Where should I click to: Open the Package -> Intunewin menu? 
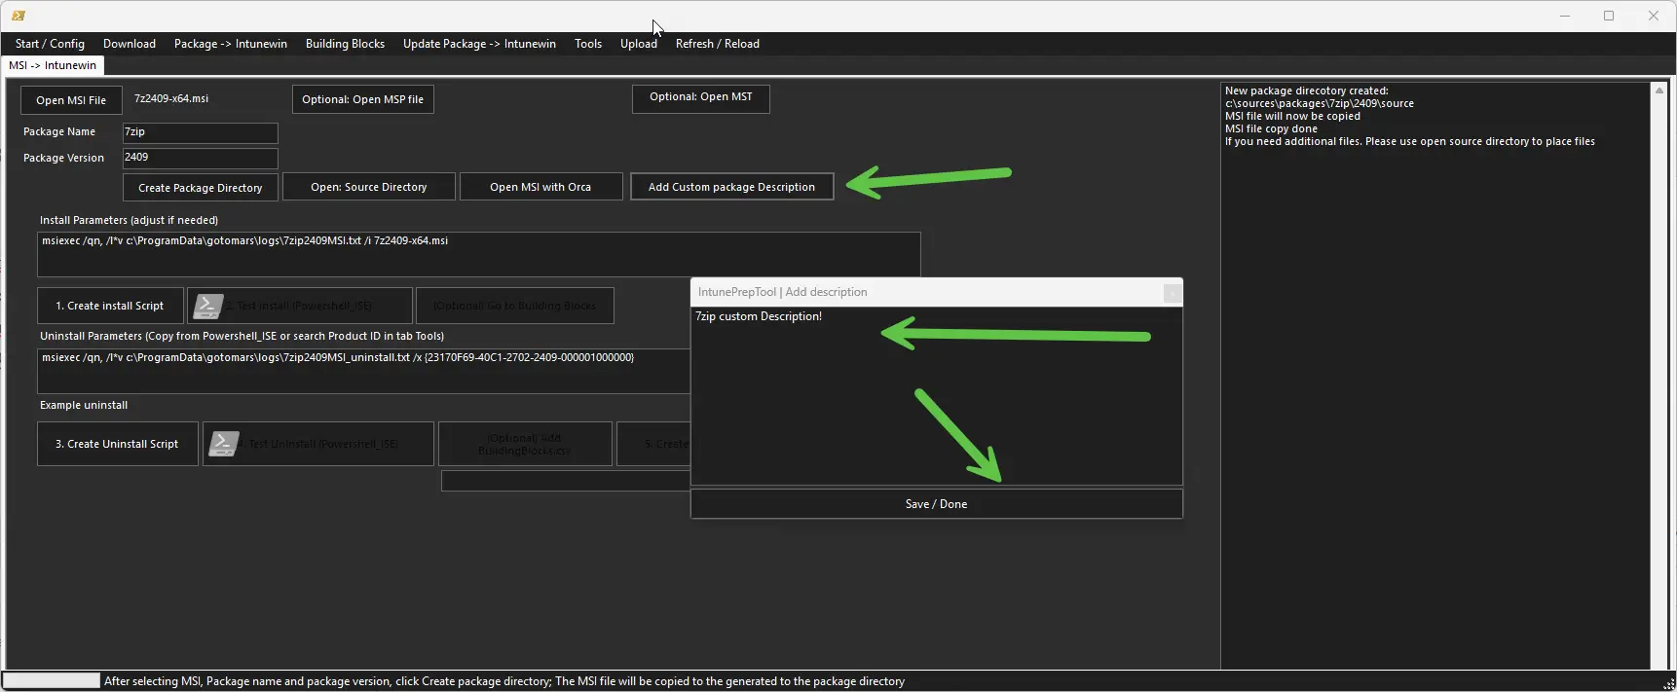pos(231,44)
